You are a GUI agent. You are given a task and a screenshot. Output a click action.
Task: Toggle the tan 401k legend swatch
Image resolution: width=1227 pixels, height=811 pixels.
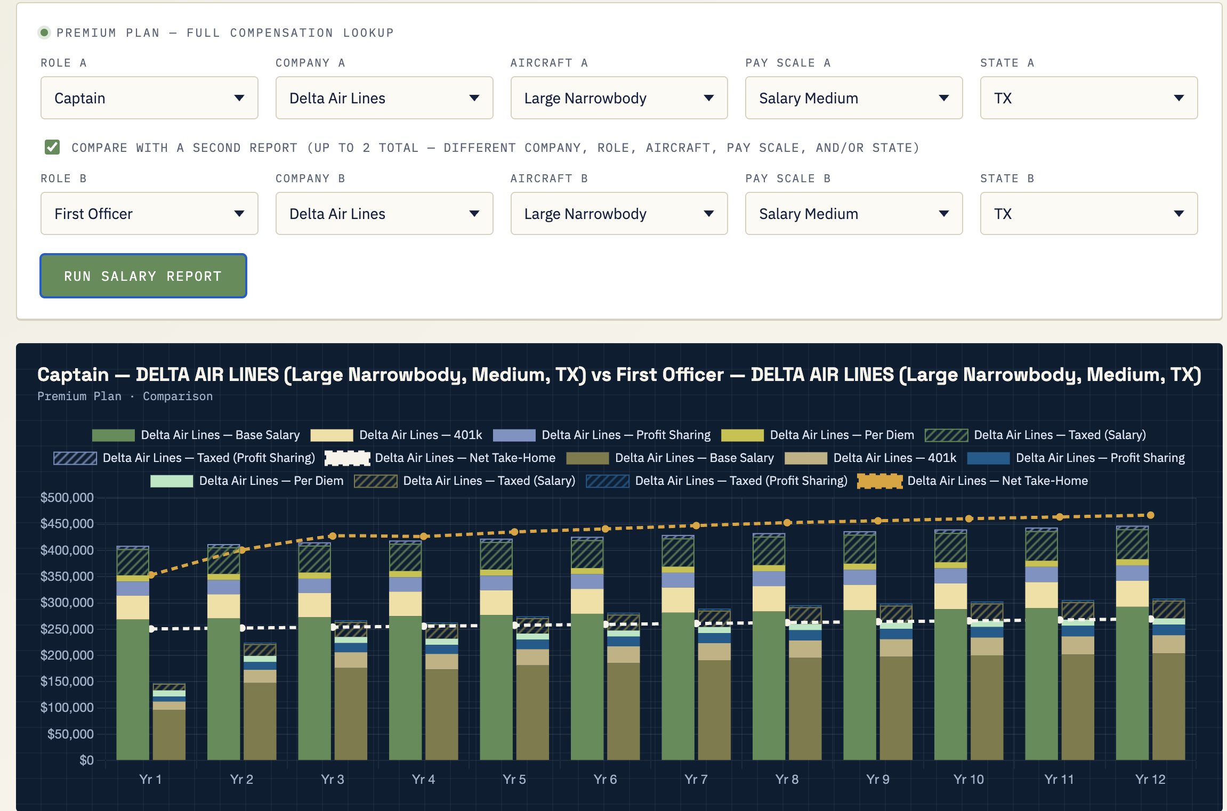pyautogui.click(x=806, y=458)
